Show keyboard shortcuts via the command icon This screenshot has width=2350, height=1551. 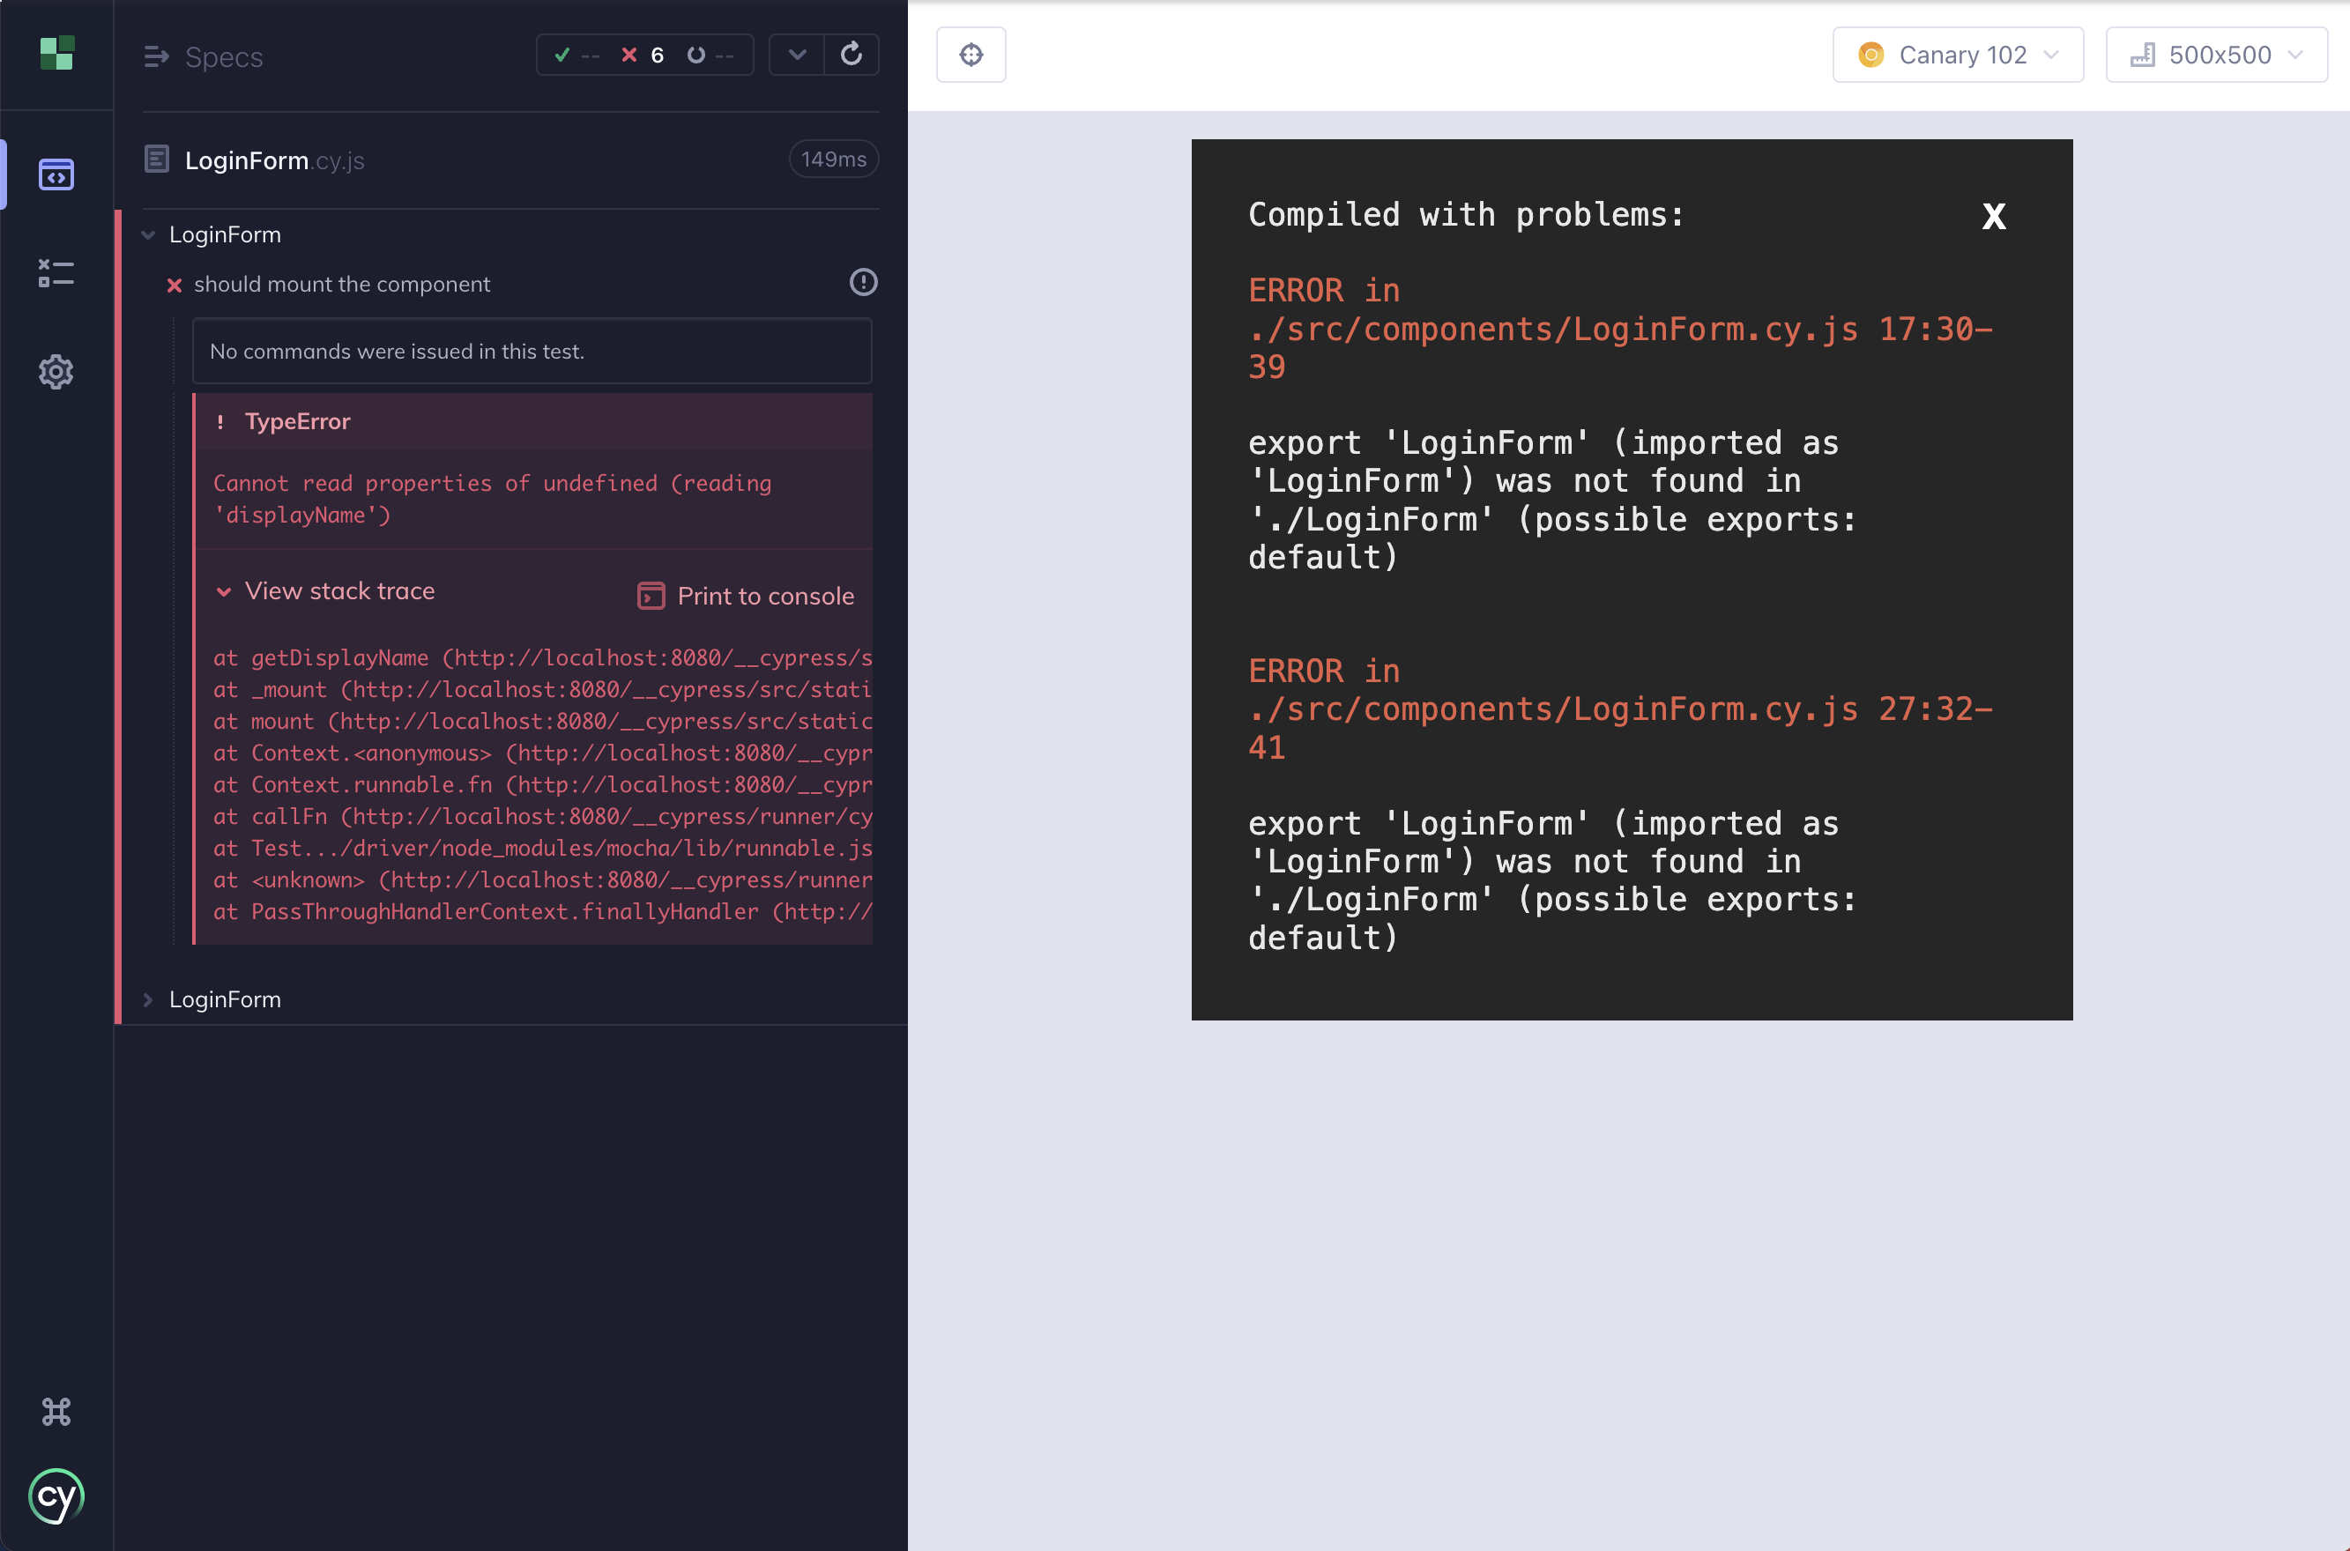(x=56, y=1412)
